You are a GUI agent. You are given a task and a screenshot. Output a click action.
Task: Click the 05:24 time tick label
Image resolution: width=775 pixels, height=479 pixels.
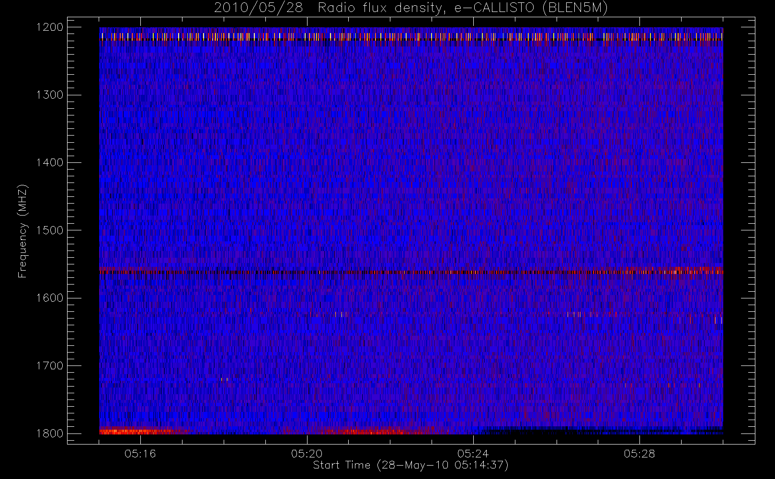pos(473,454)
